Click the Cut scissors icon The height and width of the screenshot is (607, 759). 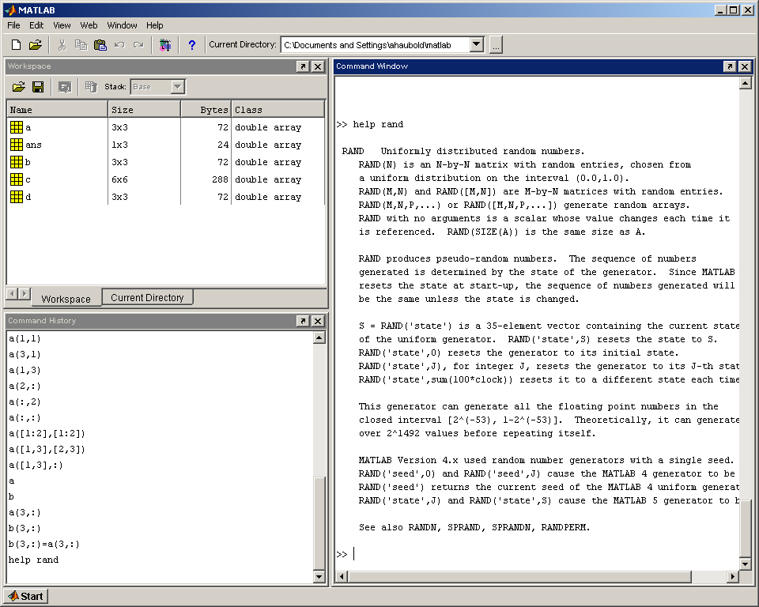point(62,45)
